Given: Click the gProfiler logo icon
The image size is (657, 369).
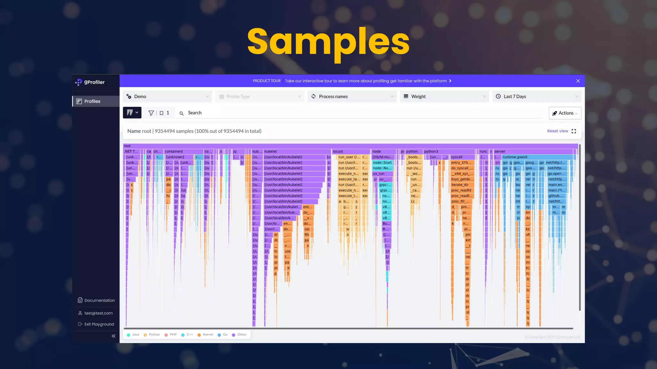Looking at the screenshot, I should (79, 82).
